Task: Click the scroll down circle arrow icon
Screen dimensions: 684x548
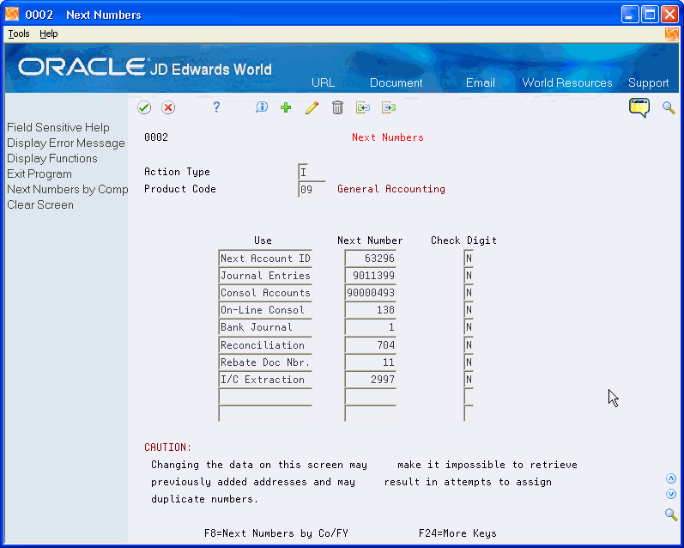Action: pyautogui.click(x=671, y=494)
